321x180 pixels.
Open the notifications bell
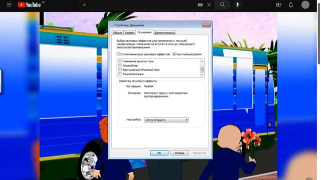pyautogui.click(x=291, y=4)
